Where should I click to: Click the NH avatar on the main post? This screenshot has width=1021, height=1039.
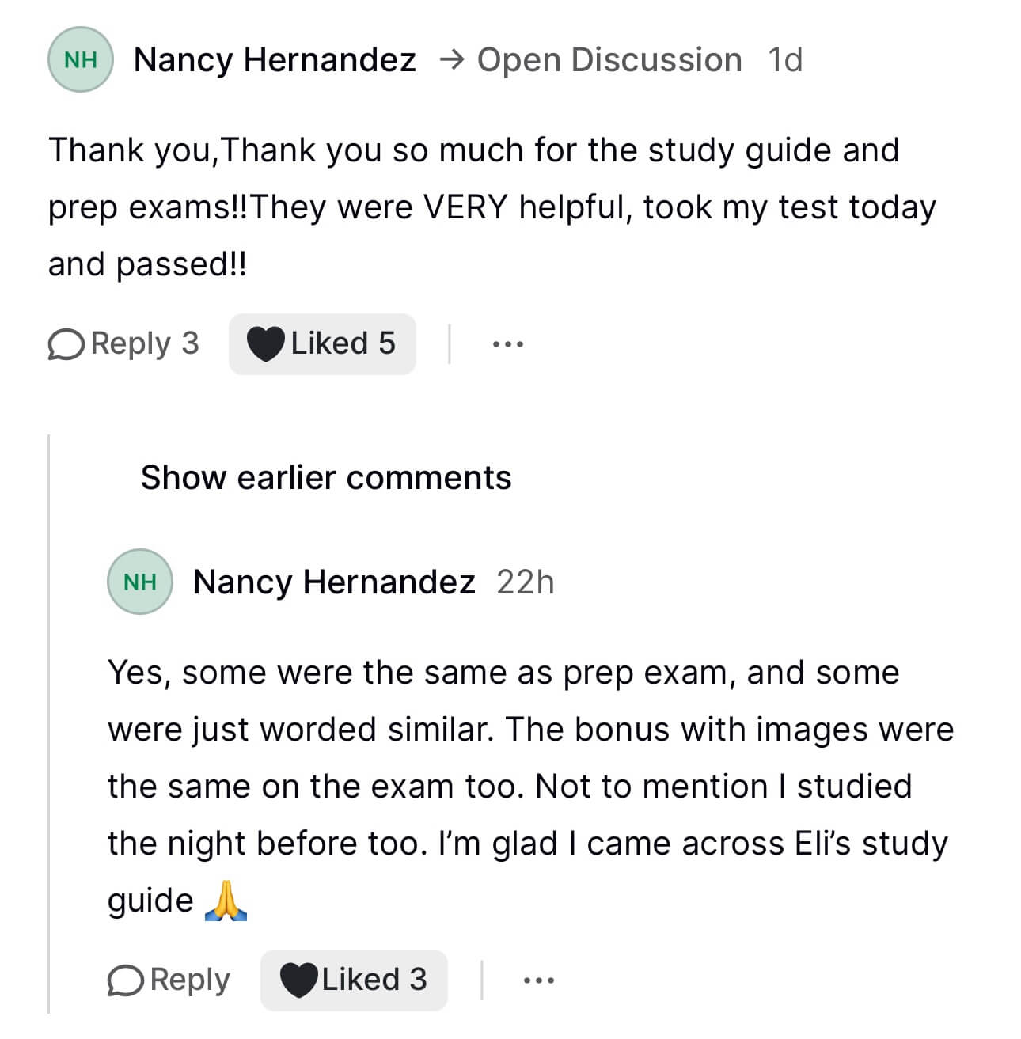coord(80,60)
